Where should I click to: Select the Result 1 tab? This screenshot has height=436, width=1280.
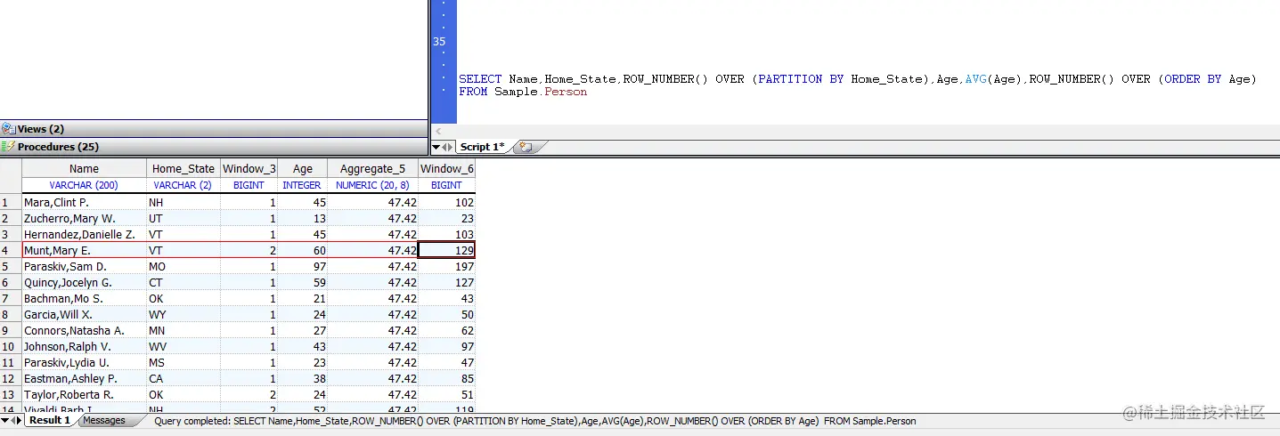tap(49, 420)
